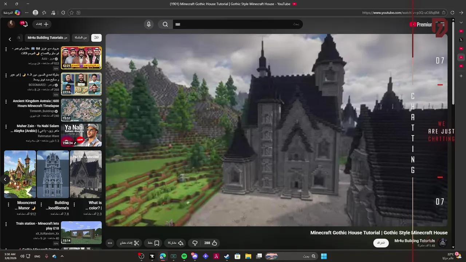
Task: Click the Edge address bar URL
Action: click(x=401, y=13)
